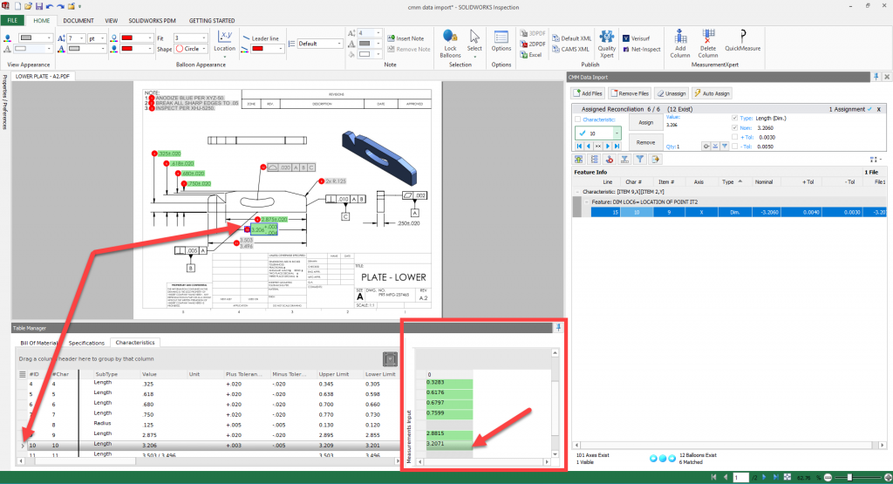Redo the last action

[x=60, y=6]
